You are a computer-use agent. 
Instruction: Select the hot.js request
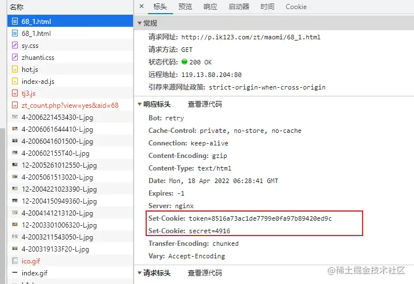tap(70, 70)
